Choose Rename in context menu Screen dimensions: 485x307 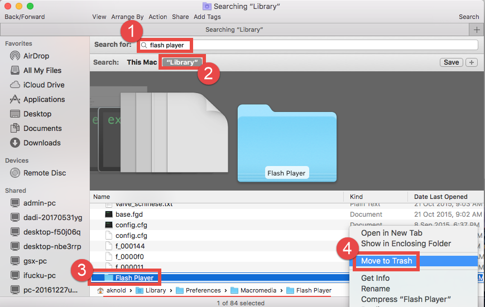375,289
